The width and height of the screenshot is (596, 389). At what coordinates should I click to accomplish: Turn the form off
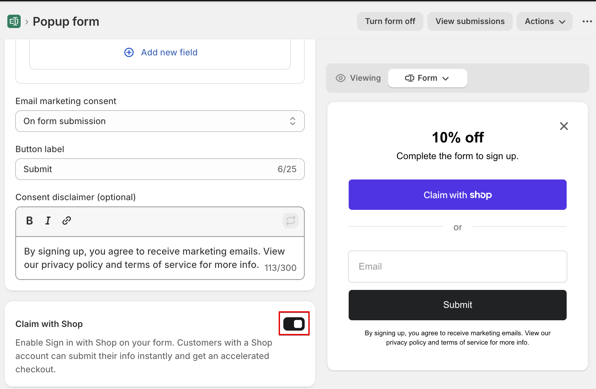(x=390, y=21)
